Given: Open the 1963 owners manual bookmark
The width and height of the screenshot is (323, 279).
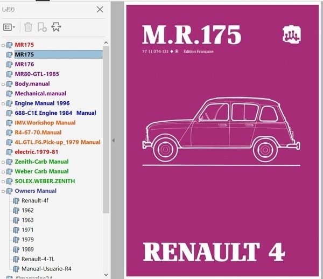Looking at the screenshot, I should pos(27,220).
